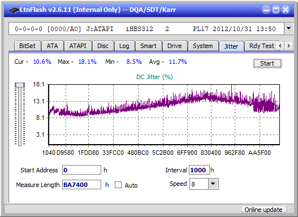Open the ATAPI tab
The image size is (298, 217).
click(x=77, y=46)
